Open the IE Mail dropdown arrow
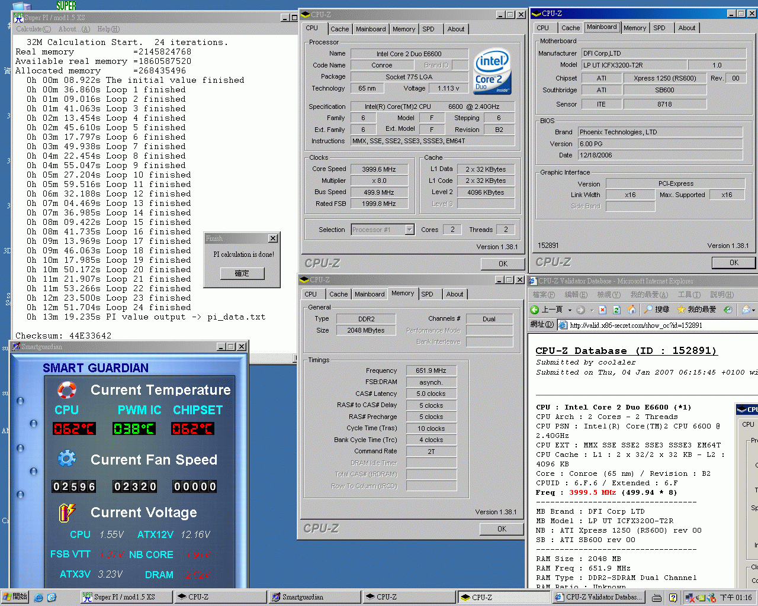This screenshot has width=758, height=606. click(x=753, y=310)
